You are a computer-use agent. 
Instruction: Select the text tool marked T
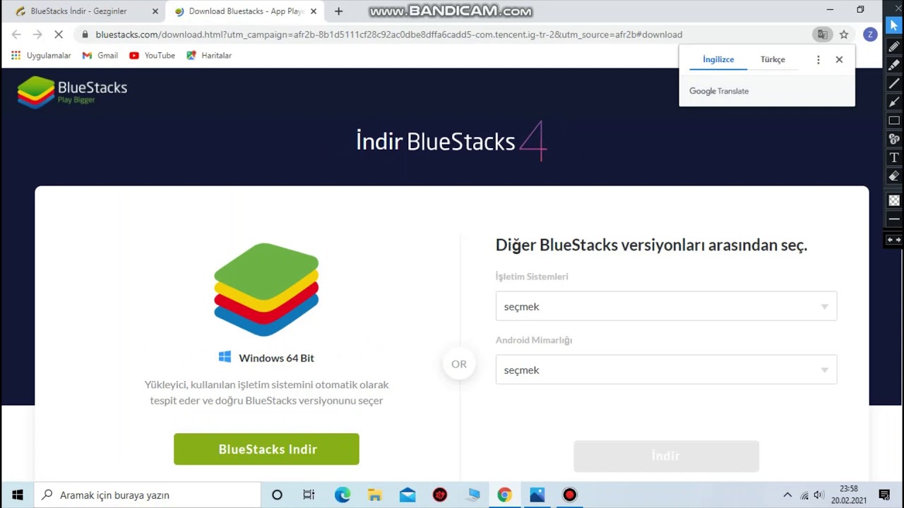coord(894,157)
